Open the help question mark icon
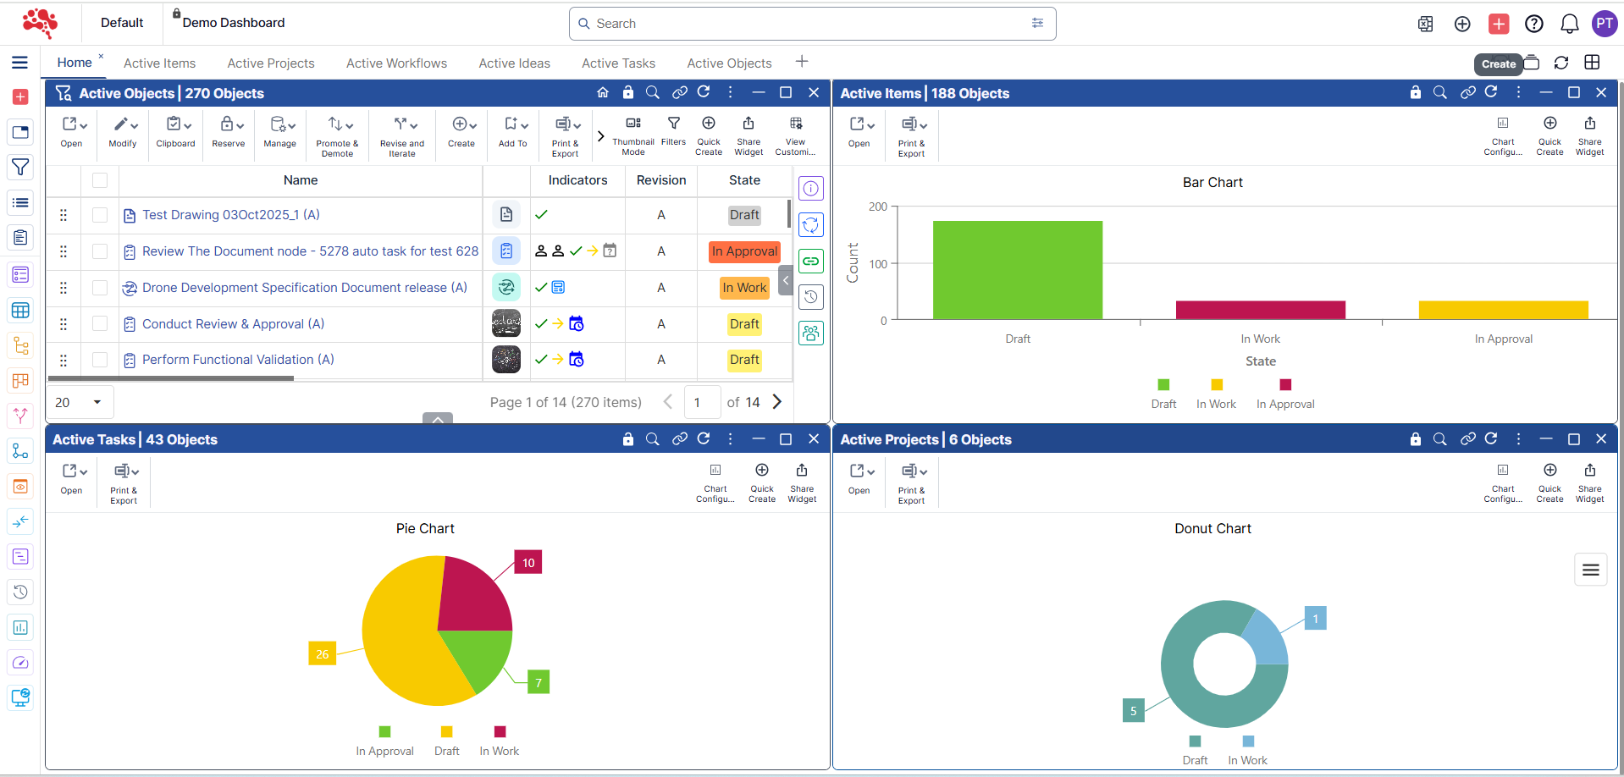The image size is (1624, 777). click(1533, 24)
